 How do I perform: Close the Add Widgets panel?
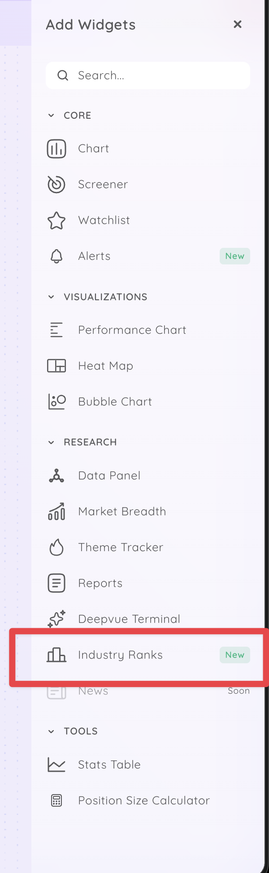238,25
